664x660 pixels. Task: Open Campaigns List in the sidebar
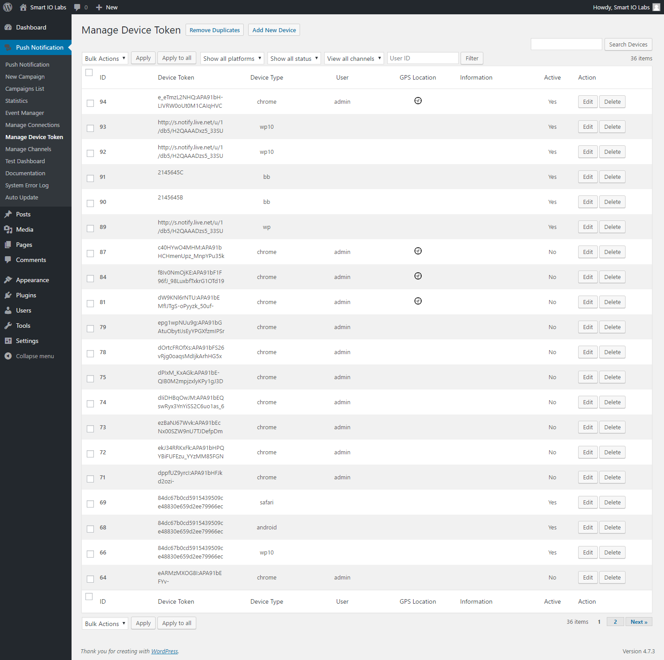(x=25, y=89)
